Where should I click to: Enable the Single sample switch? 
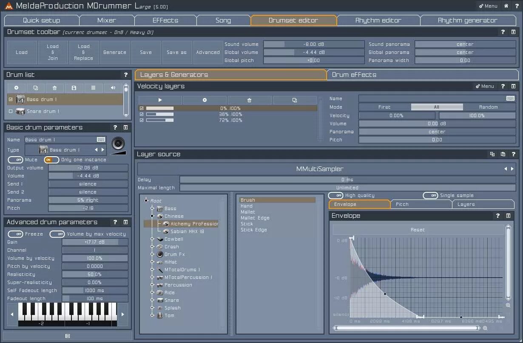[430, 196]
